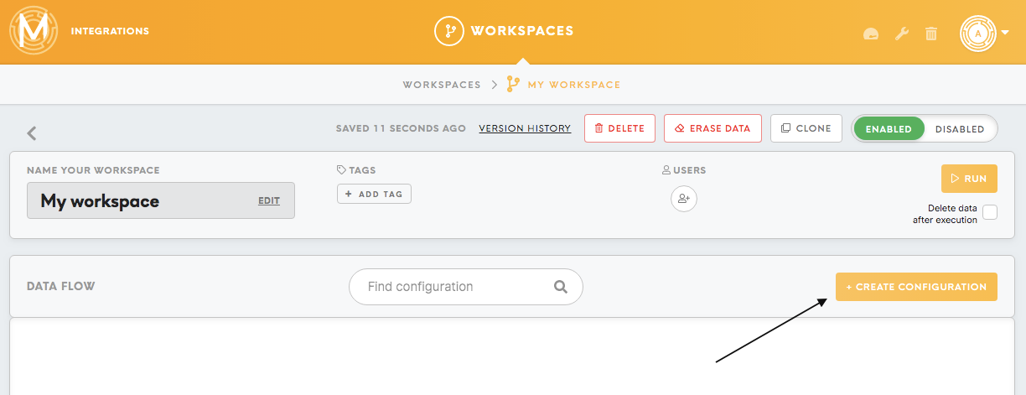The height and width of the screenshot is (395, 1026).
Task: Click the Create Configuration button
Action: (x=916, y=287)
